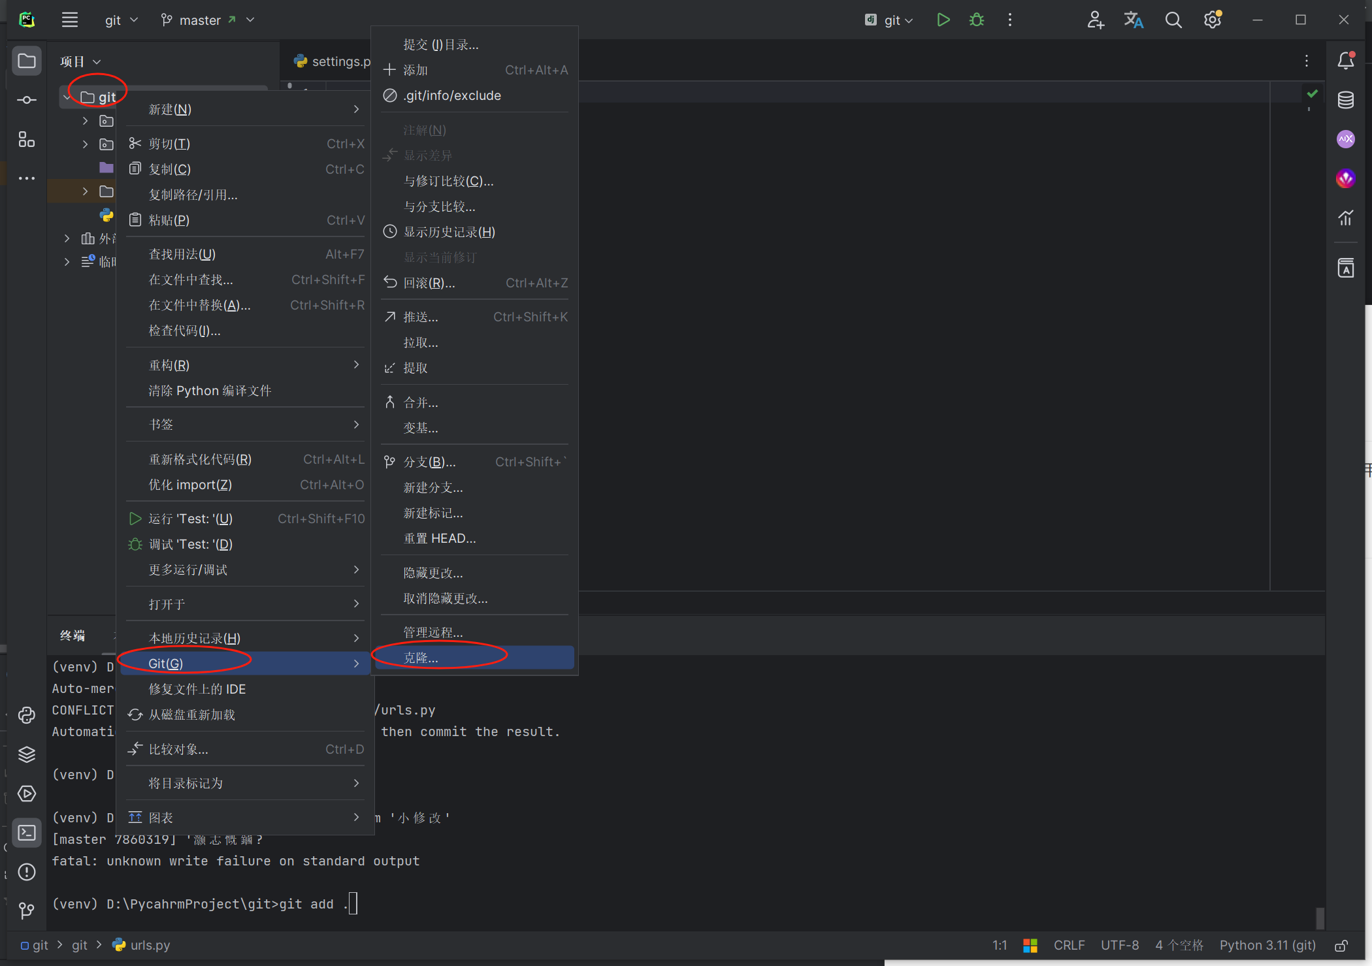Click the terminal vertical scrollbar
This screenshot has height=966, width=1372.
point(1320,918)
